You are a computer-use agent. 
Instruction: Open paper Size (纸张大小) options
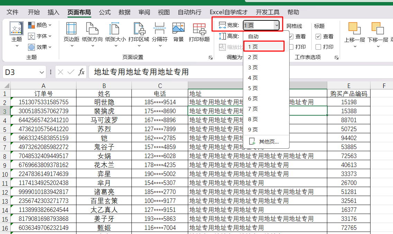point(115,35)
